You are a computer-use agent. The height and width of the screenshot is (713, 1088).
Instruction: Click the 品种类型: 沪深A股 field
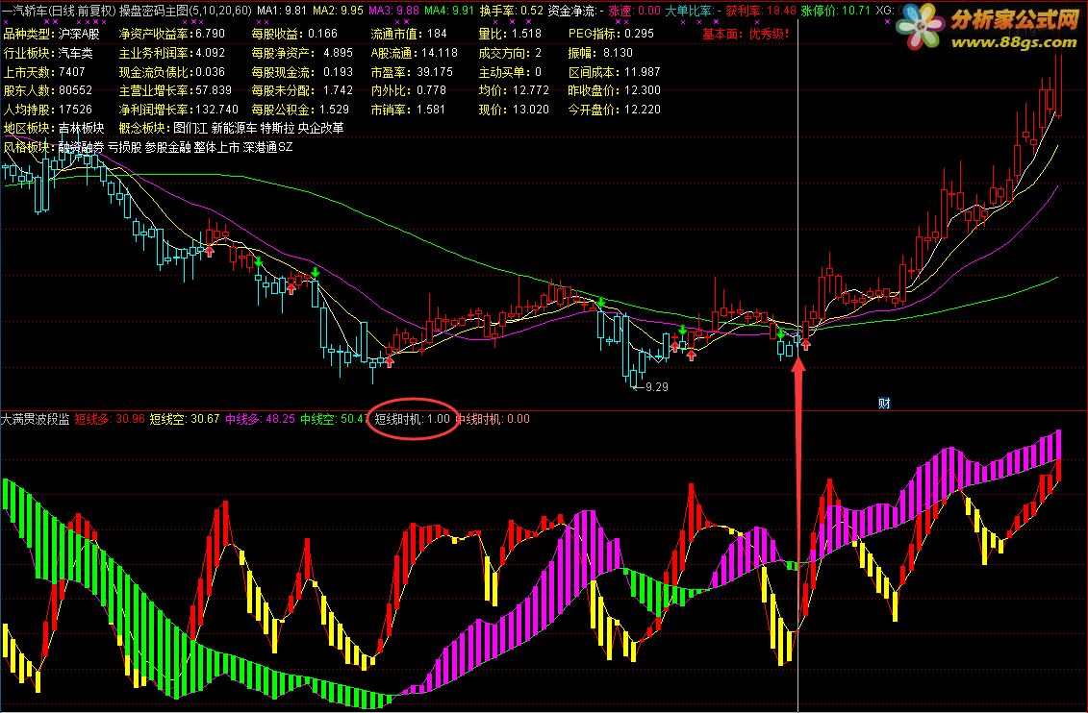tap(51, 34)
